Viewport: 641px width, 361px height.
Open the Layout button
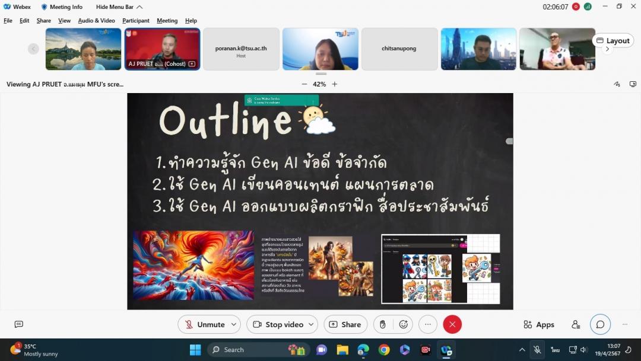613,41
